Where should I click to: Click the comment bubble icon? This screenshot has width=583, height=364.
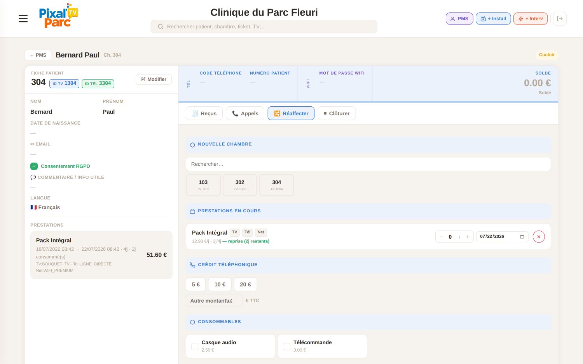[33, 177]
